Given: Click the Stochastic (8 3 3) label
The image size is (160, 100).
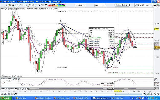Looking at the screenshot, I should (x=6, y=79).
